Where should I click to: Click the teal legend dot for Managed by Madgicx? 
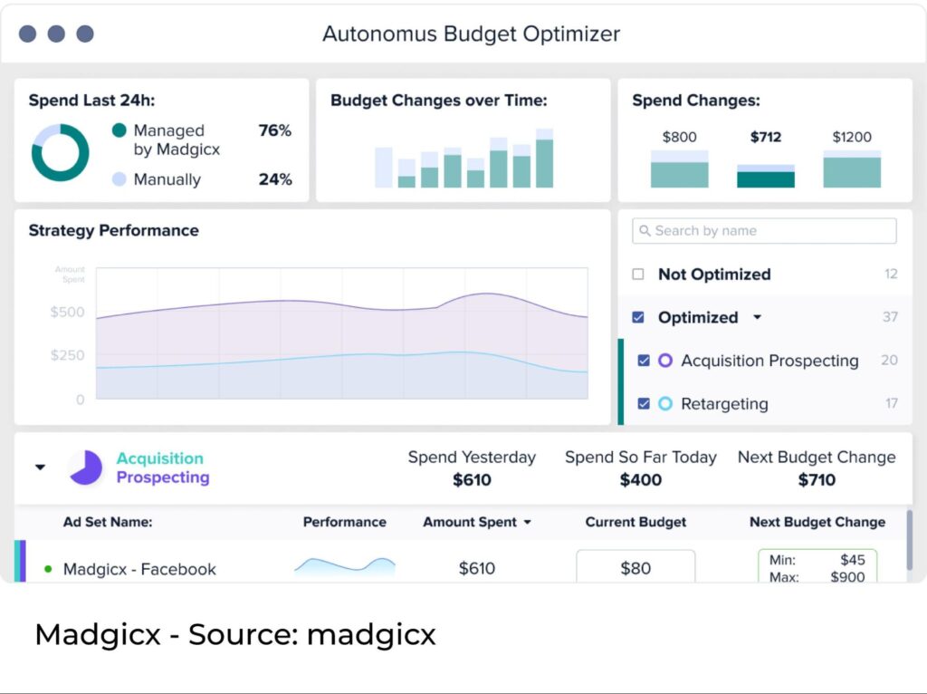click(x=119, y=130)
